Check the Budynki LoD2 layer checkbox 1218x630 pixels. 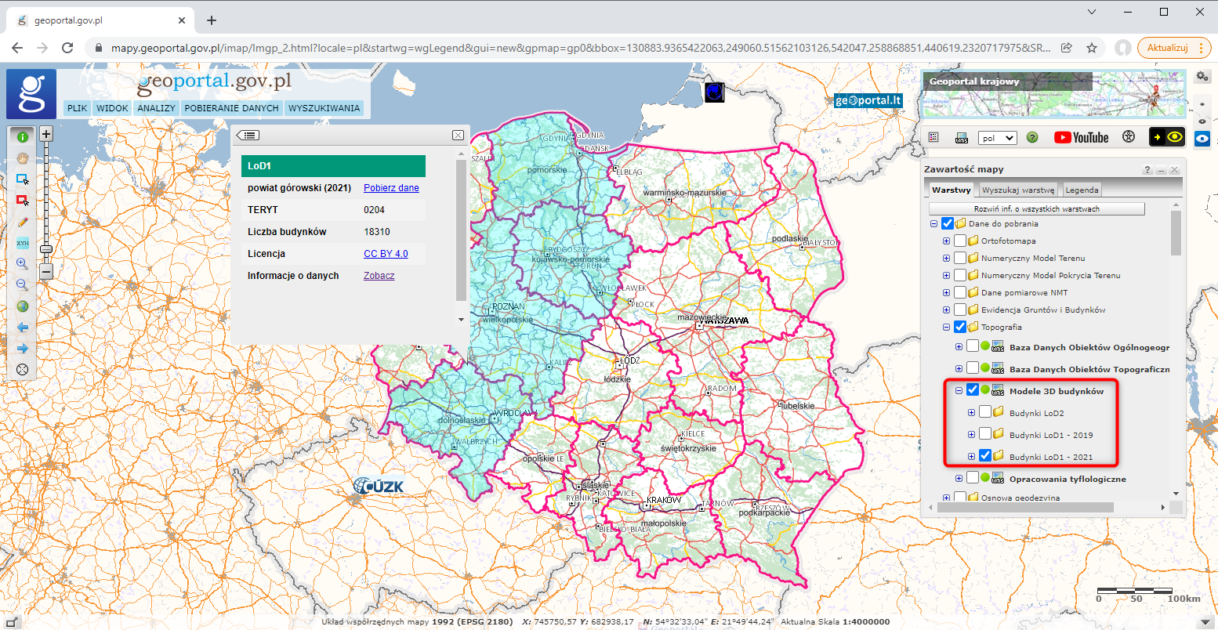click(985, 413)
